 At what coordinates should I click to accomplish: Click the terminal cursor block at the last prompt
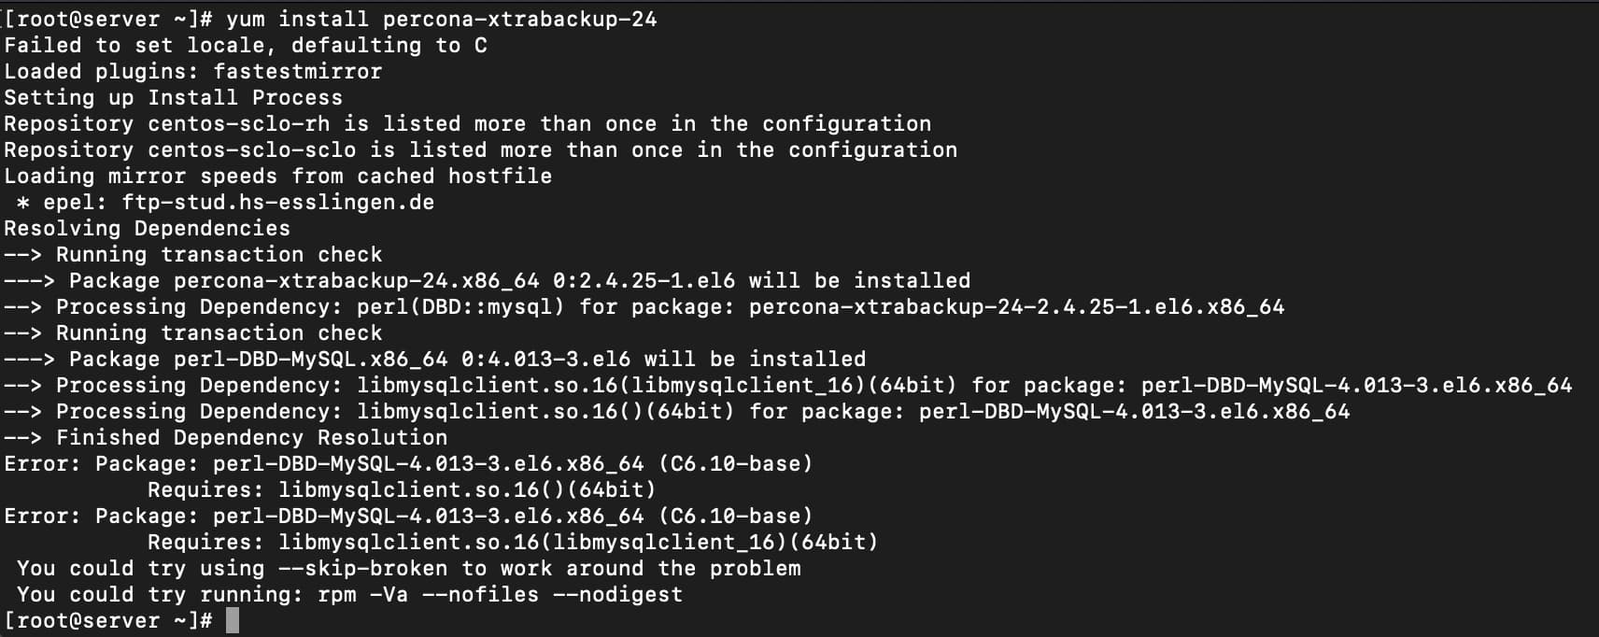tap(233, 620)
